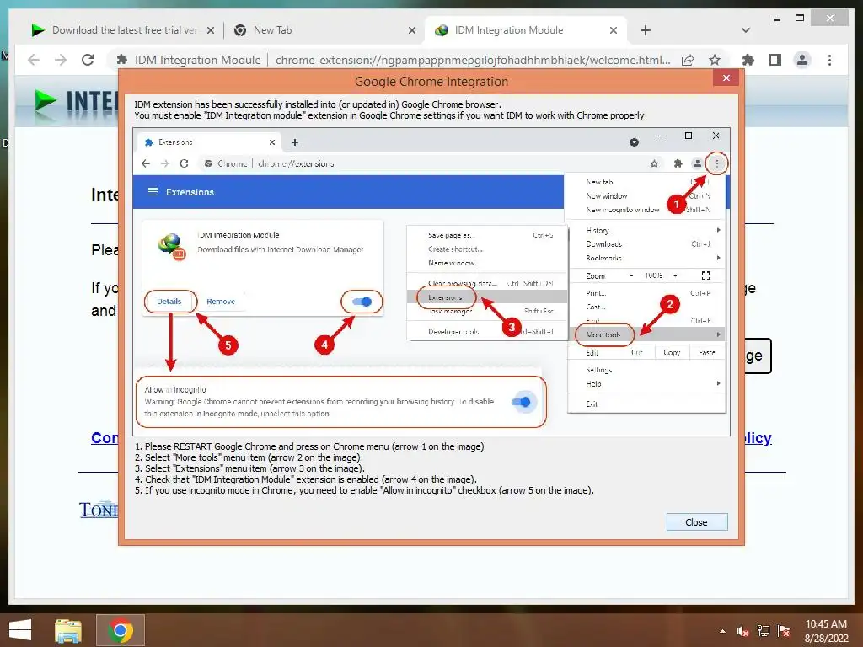Close the New Tab tab
The height and width of the screenshot is (647, 863).
point(411,31)
